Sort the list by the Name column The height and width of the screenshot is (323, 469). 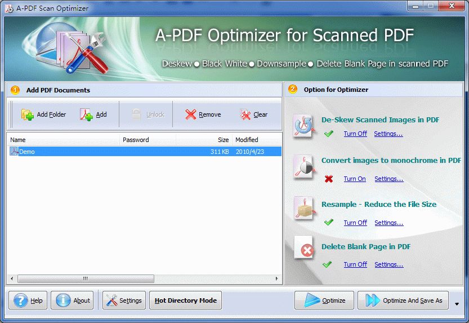point(63,140)
